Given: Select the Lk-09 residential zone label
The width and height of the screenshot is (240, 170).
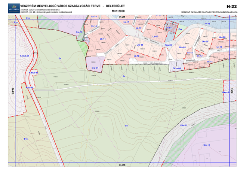Looking at the screenshot, I should (x=222, y=37).
